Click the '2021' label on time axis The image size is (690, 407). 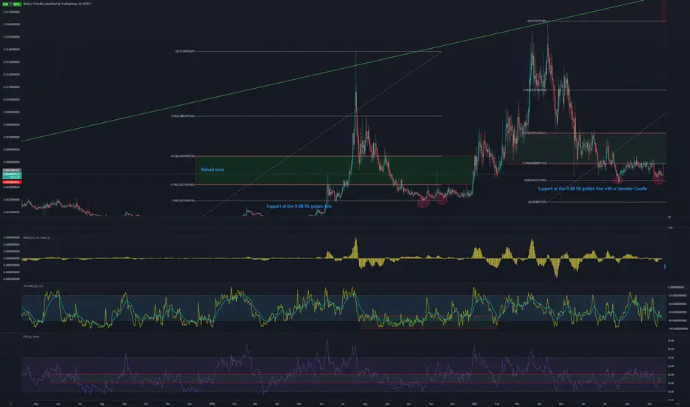pyautogui.click(x=475, y=403)
